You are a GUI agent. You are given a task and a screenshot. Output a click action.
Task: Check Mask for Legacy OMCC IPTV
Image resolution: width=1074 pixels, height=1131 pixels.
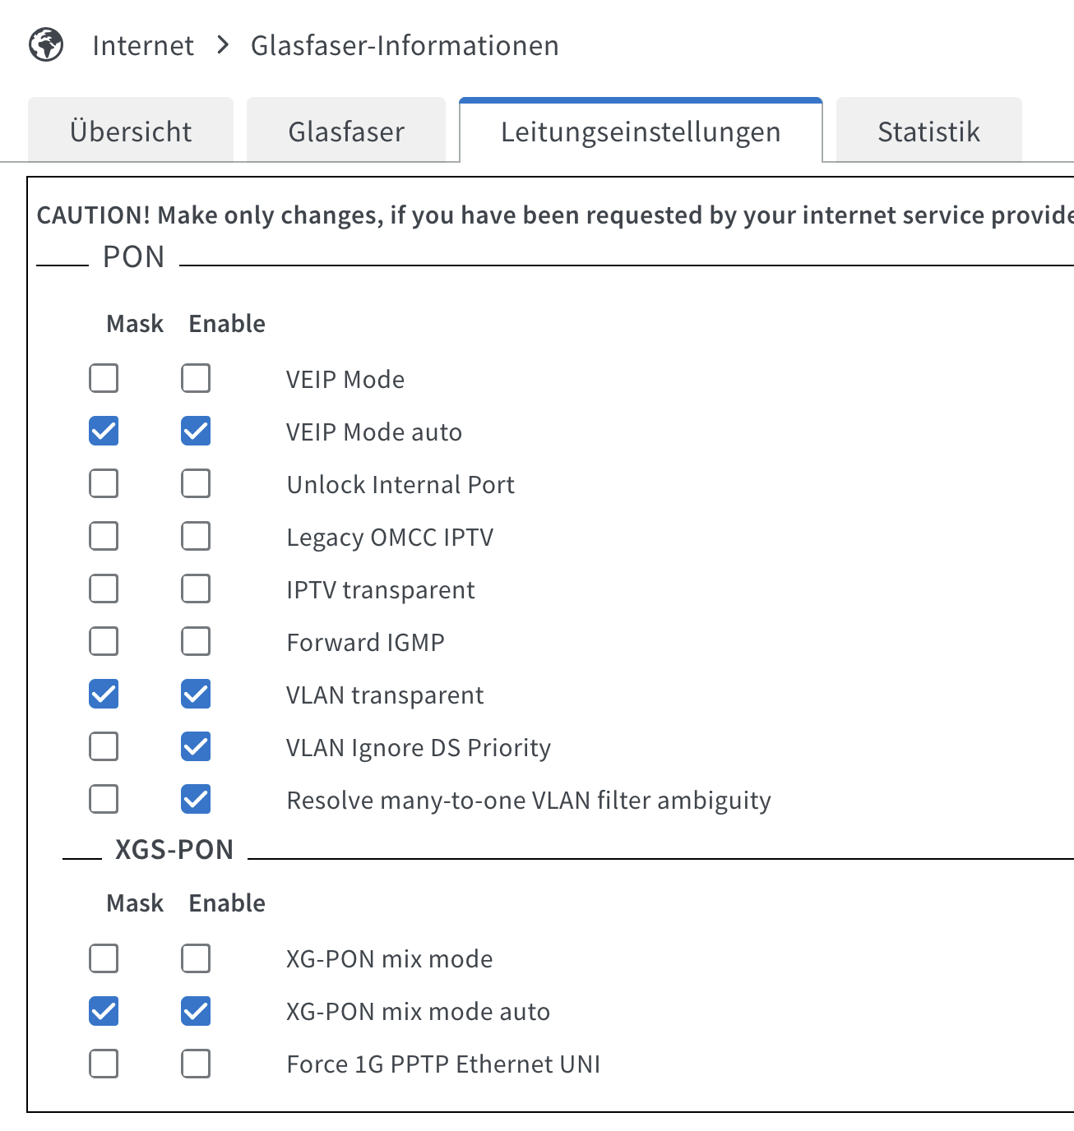click(104, 536)
